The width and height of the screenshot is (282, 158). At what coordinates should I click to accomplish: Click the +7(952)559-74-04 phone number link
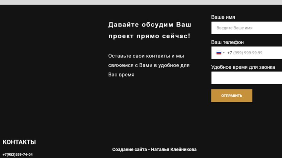[x=17, y=155]
